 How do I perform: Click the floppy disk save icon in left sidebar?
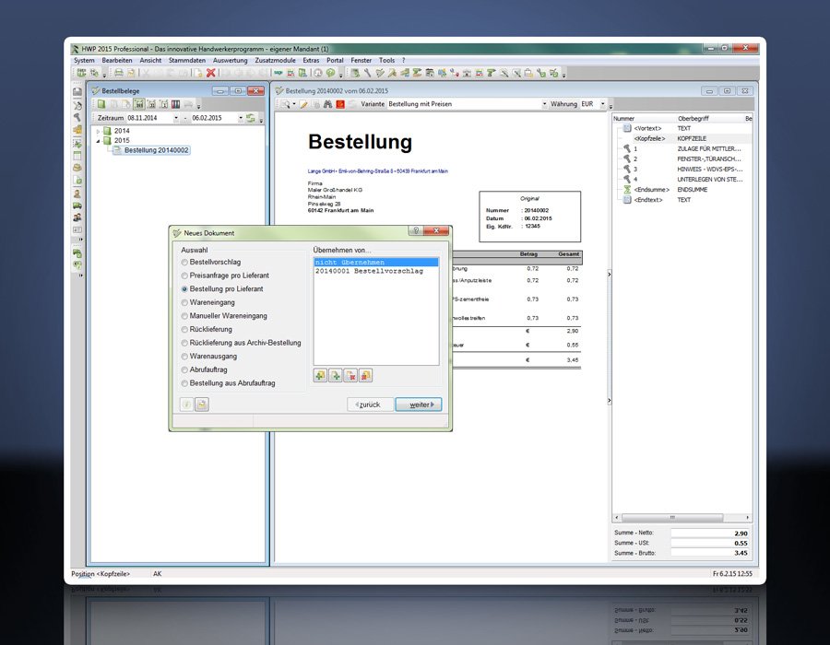77,91
